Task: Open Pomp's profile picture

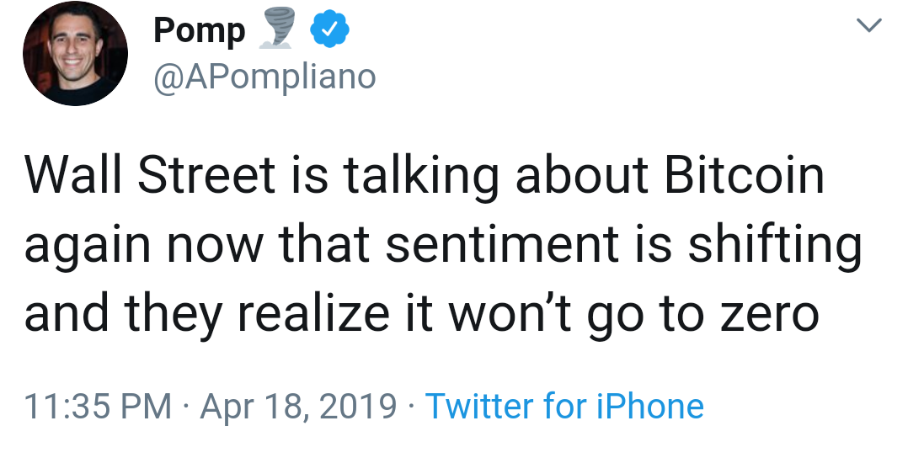Action: pyautogui.click(x=75, y=53)
